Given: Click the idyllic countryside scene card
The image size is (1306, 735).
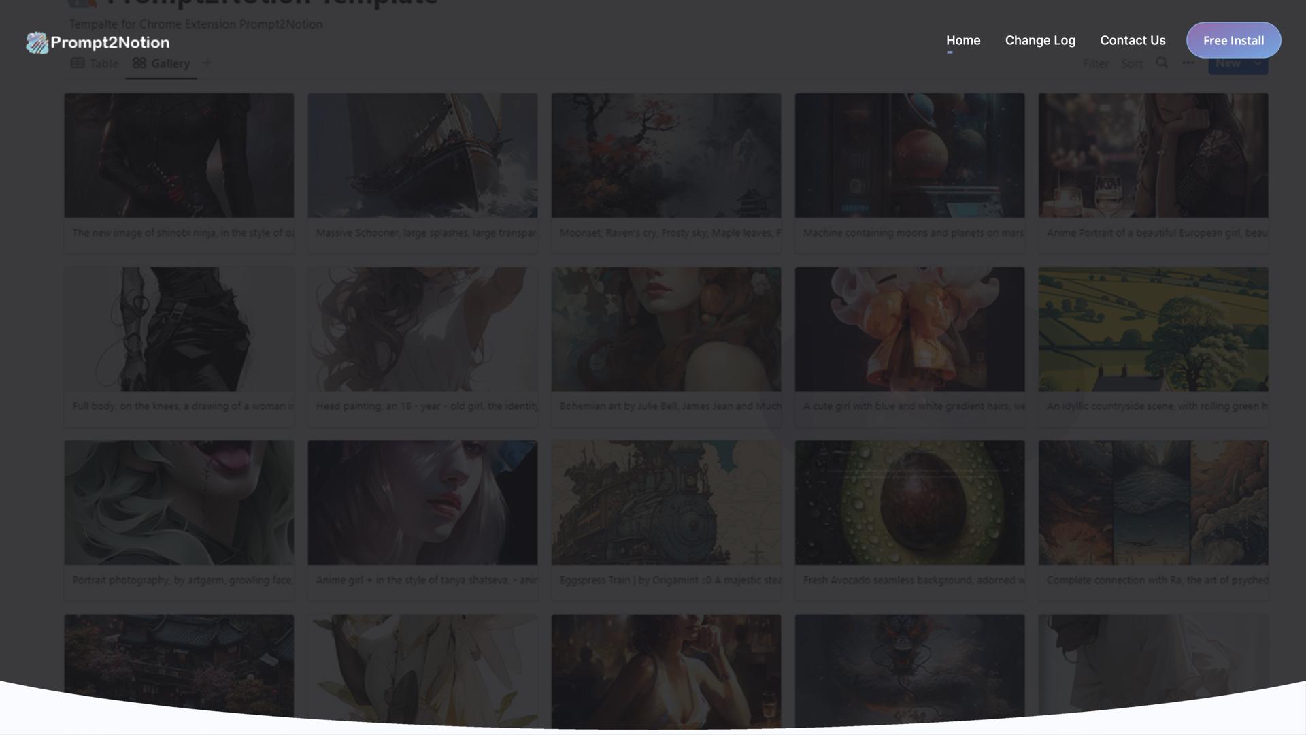Looking at the screenshot, I should (x=1153, y=329).
